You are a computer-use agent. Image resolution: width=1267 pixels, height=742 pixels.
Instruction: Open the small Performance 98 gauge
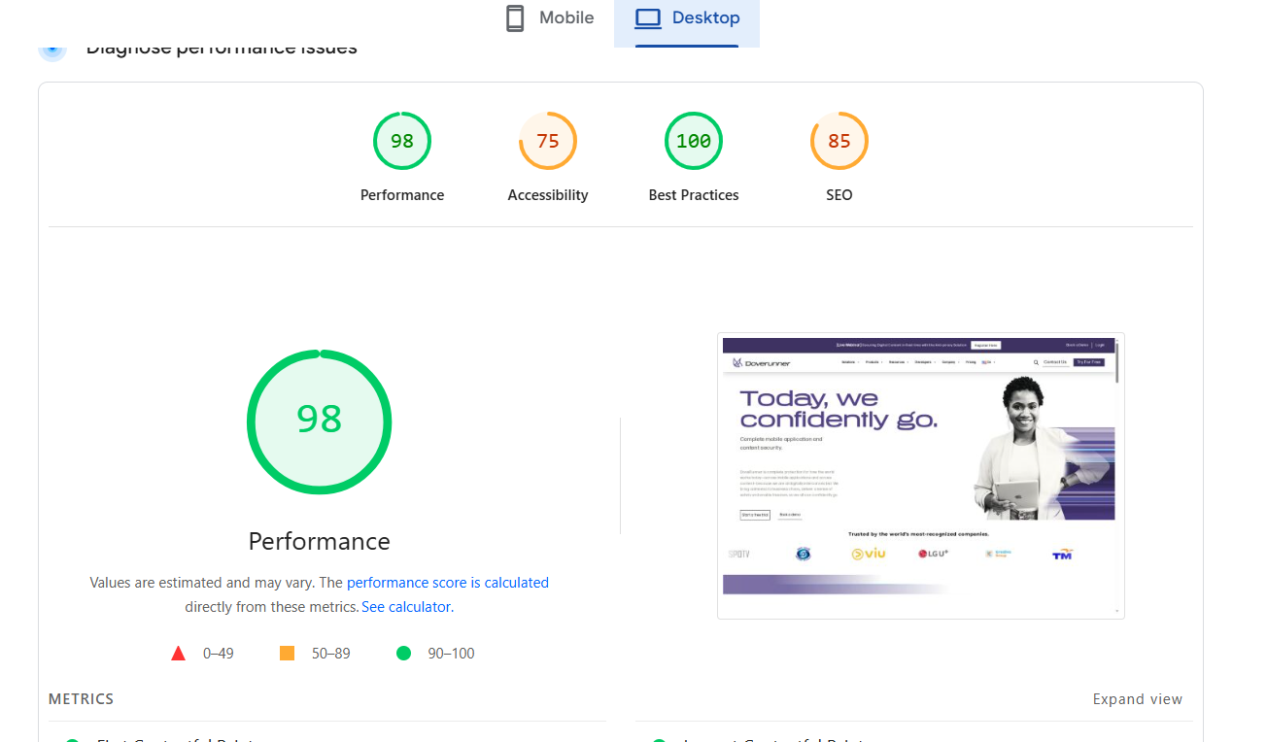click(x=402, y=142)
